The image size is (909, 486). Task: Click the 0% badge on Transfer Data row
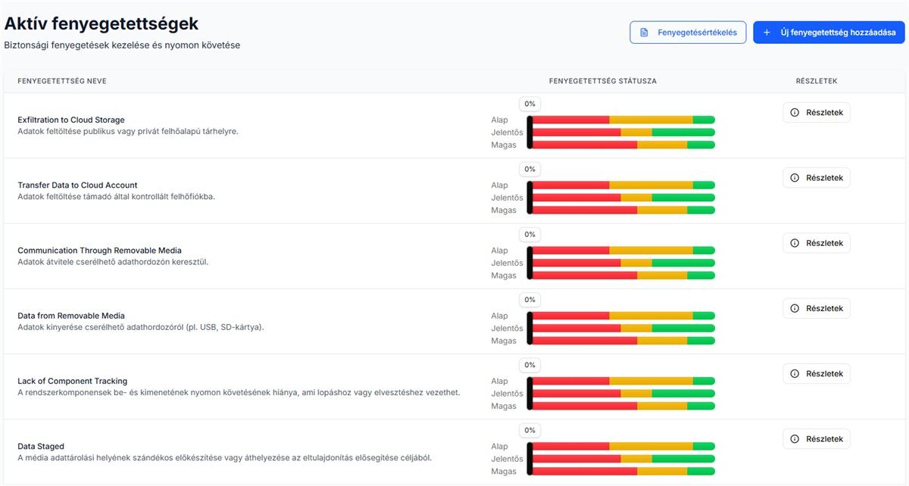[x=529, y=169]
